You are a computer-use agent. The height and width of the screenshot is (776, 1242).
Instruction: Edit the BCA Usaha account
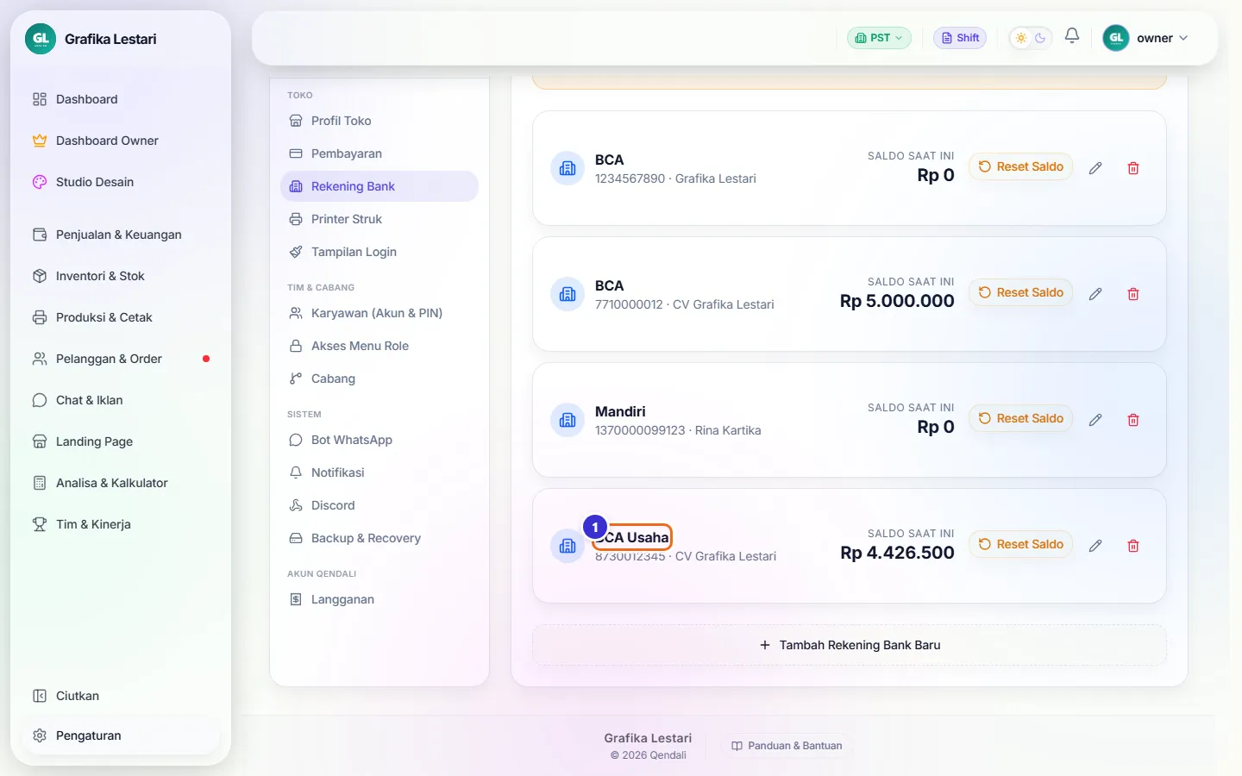point(1095,546)
